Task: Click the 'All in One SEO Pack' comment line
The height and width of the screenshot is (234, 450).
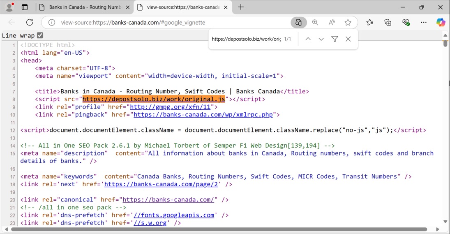Action: point(178,146)
